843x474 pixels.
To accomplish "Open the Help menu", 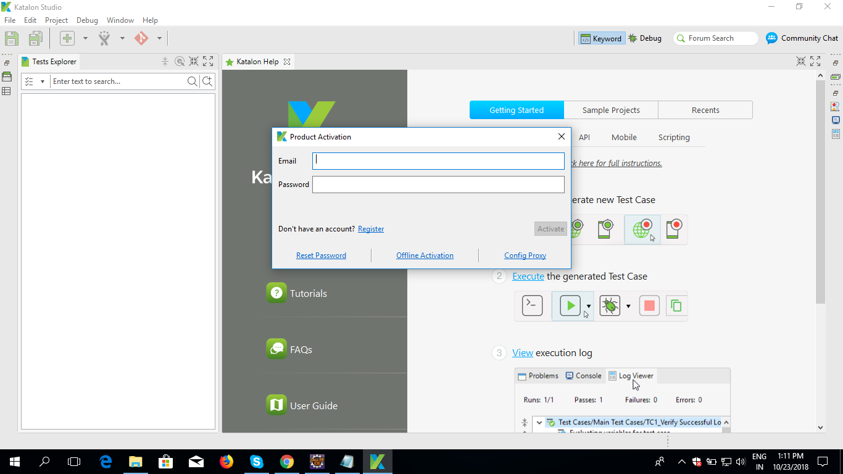I will [150, 20].
